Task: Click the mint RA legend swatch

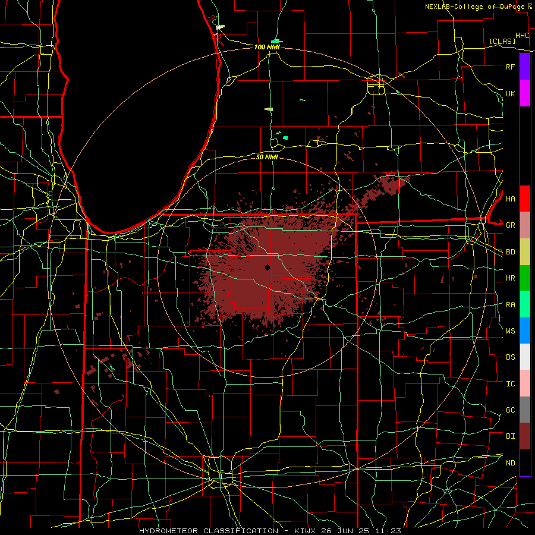Action: click(x=525, y=304)
